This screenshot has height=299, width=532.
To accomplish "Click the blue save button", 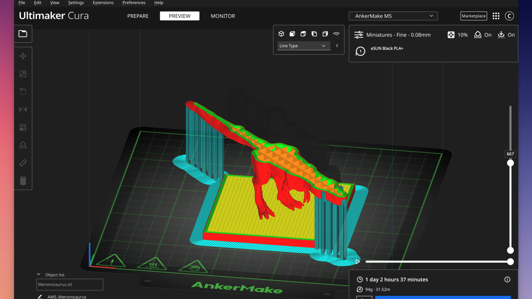I will [443, 297].
